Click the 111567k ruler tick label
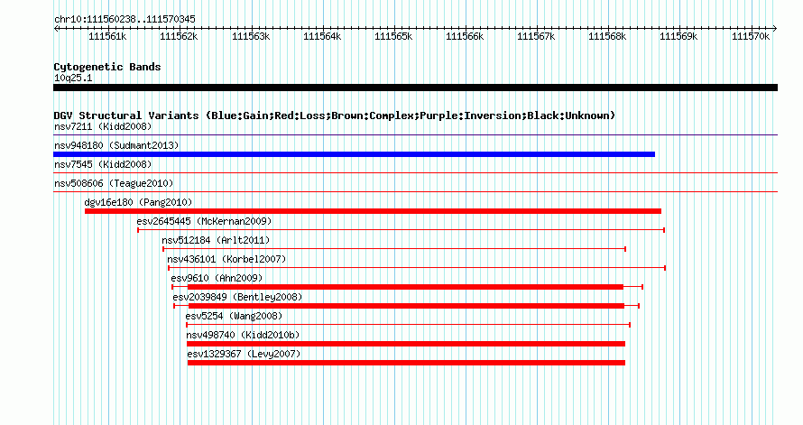Screen dimensions: 803x425 pos(536,36)
